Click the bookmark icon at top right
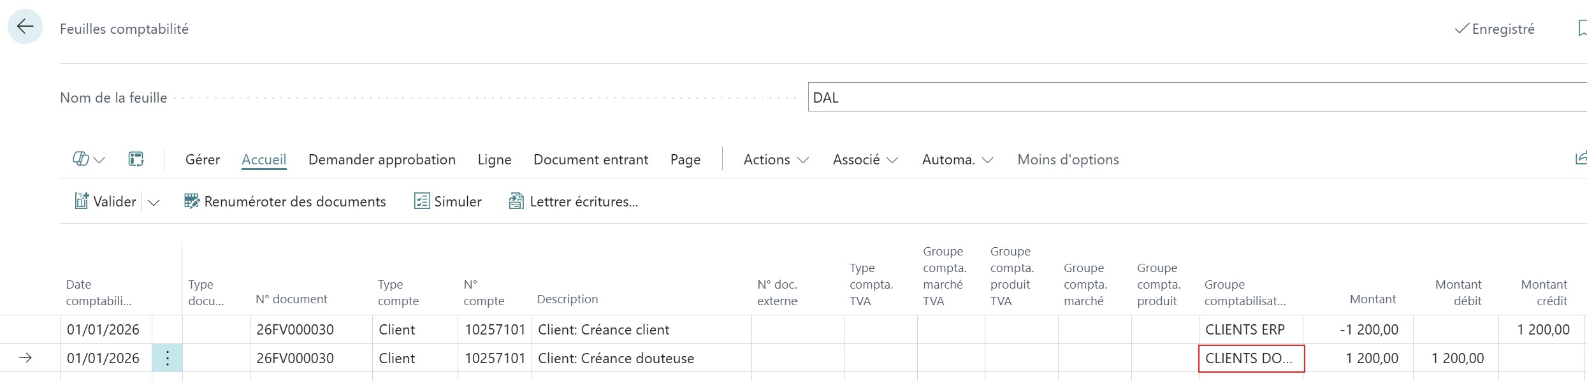The image size is (1587, 381). [x=1581, y=29]
